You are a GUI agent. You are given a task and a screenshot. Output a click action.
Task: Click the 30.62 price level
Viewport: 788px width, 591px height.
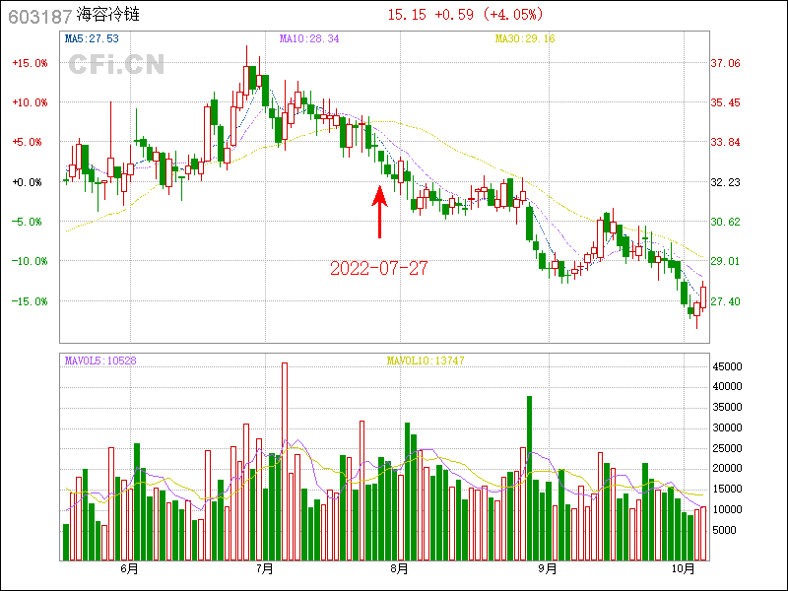[725, 222]
